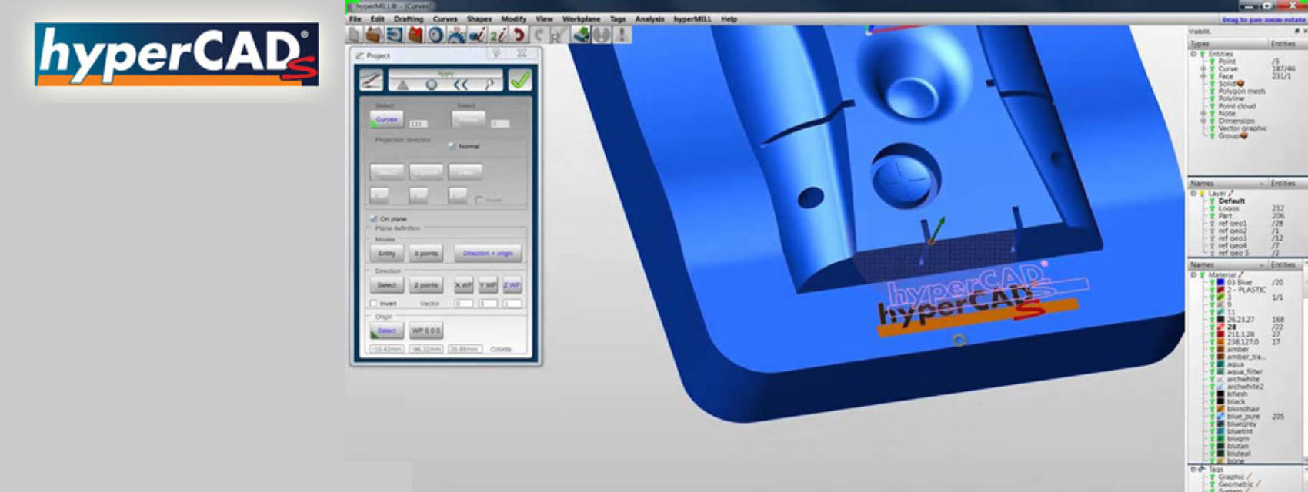Toggle the 'Normal' projection direction checkbox

[452, 146]
